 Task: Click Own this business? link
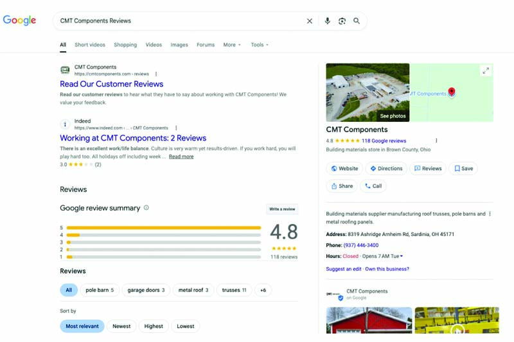click(x=387, y=269)
